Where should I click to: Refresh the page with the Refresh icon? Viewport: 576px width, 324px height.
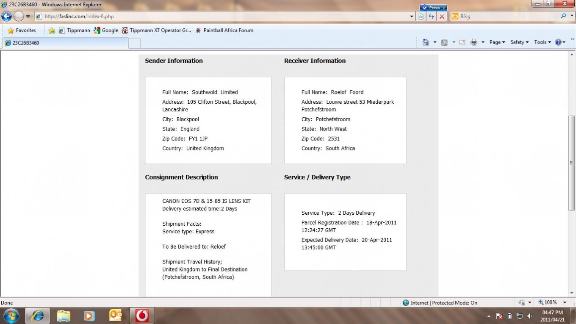pyautogui.click(x=432, y=17)
